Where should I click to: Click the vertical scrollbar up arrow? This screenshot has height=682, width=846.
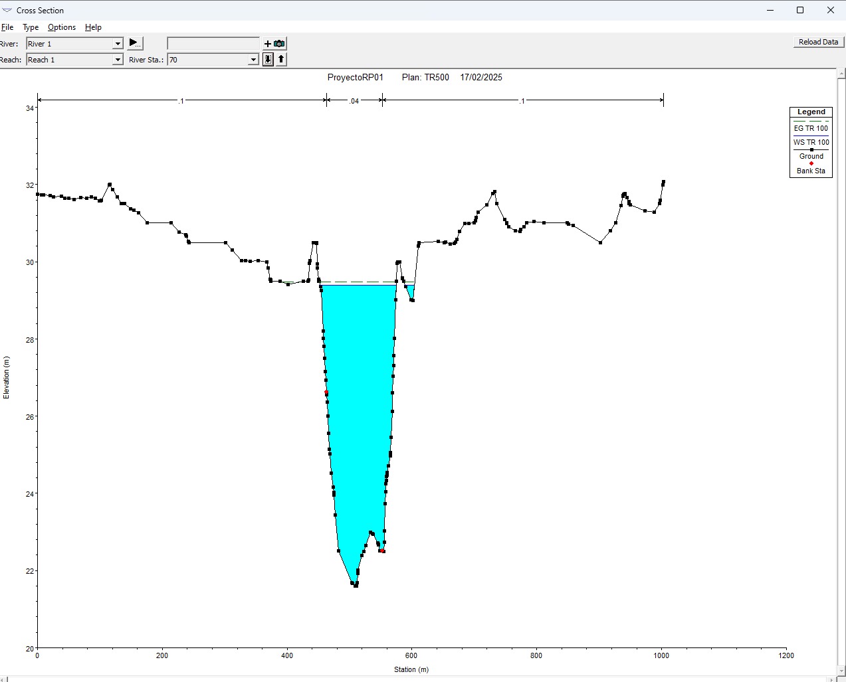coord(841,72)
